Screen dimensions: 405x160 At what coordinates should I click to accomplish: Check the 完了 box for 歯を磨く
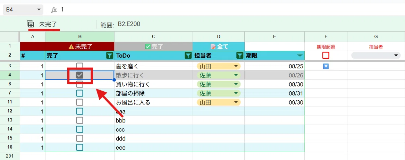click(80, 66)
